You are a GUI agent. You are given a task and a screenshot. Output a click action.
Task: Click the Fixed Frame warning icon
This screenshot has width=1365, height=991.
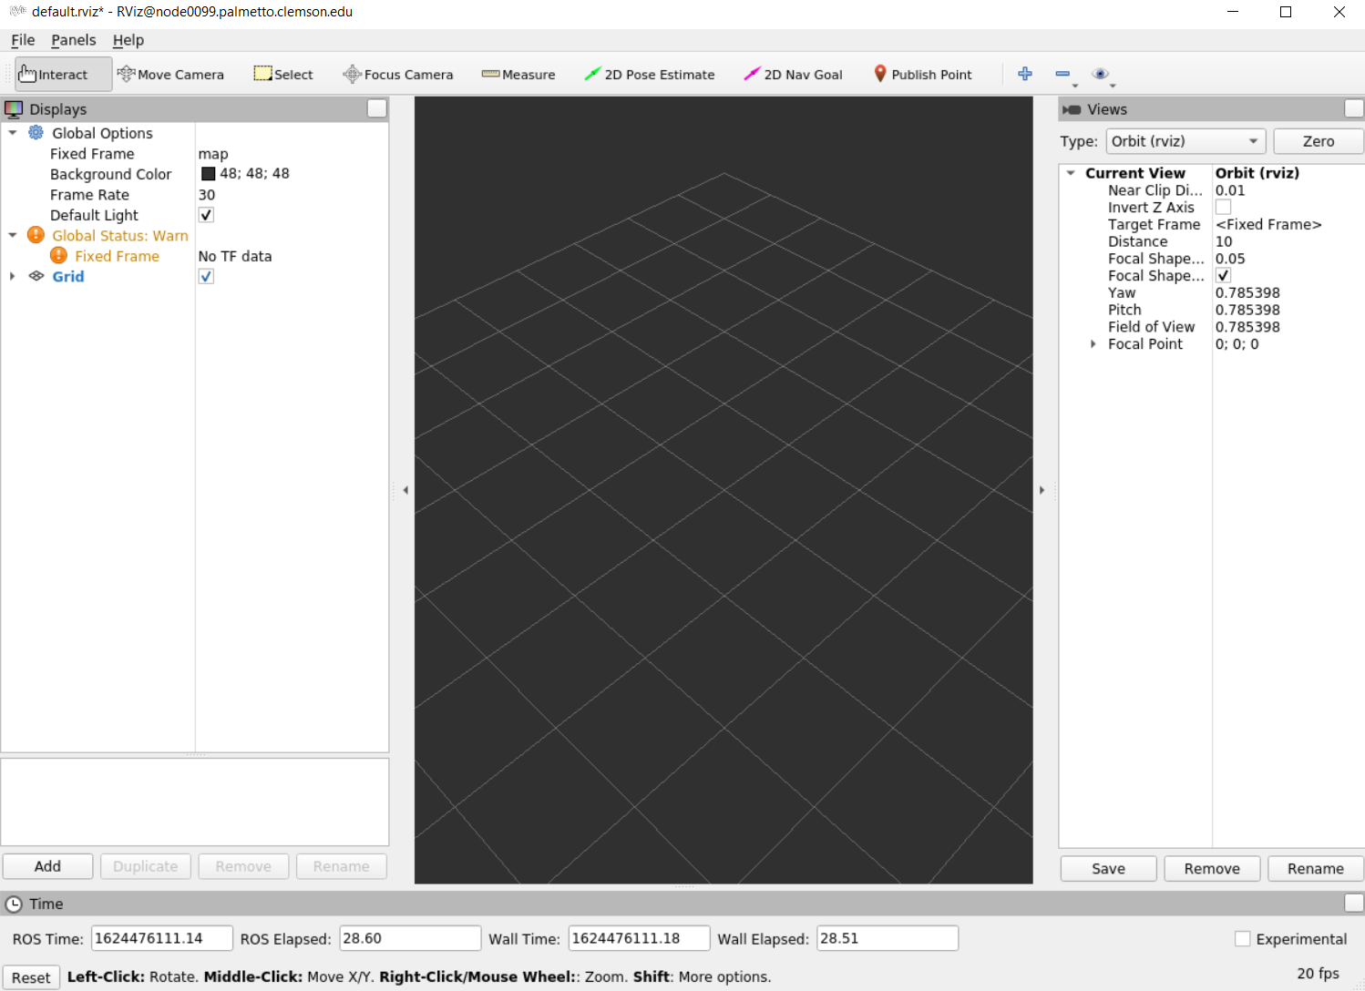pyautogui.click(x=58, y=256)
